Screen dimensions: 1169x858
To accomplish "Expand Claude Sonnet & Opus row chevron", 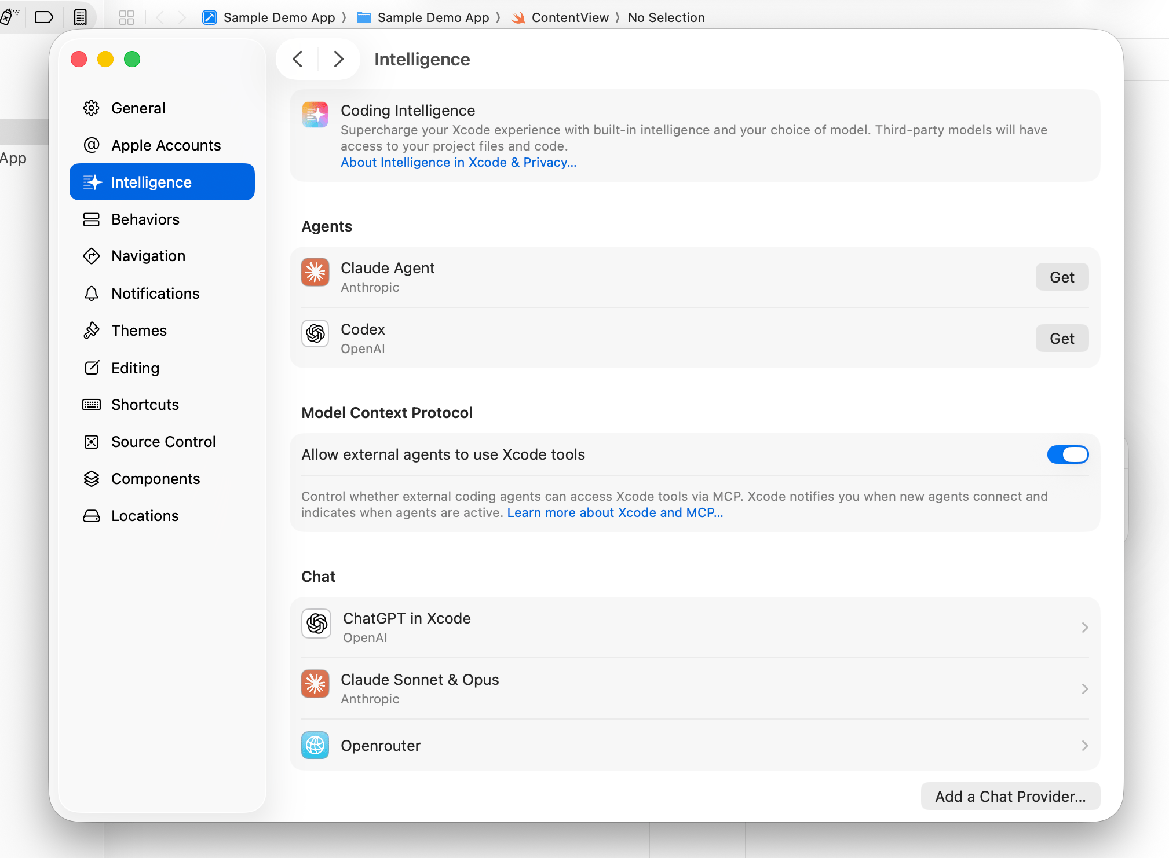I will click(1084, 689).
